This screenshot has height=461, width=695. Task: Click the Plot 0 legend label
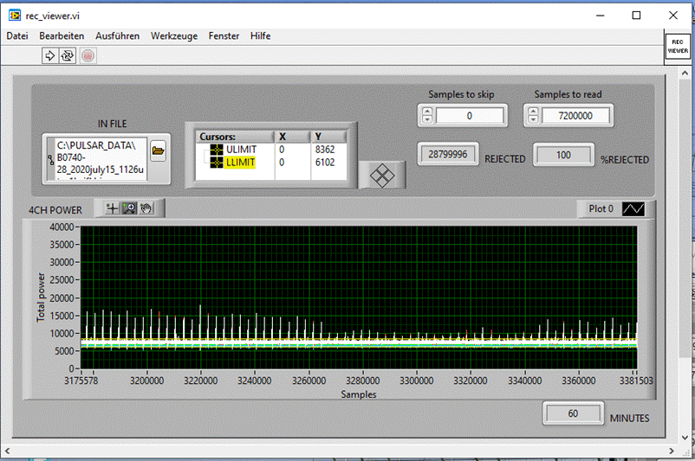pyautogui.click(x=601, y=208)
